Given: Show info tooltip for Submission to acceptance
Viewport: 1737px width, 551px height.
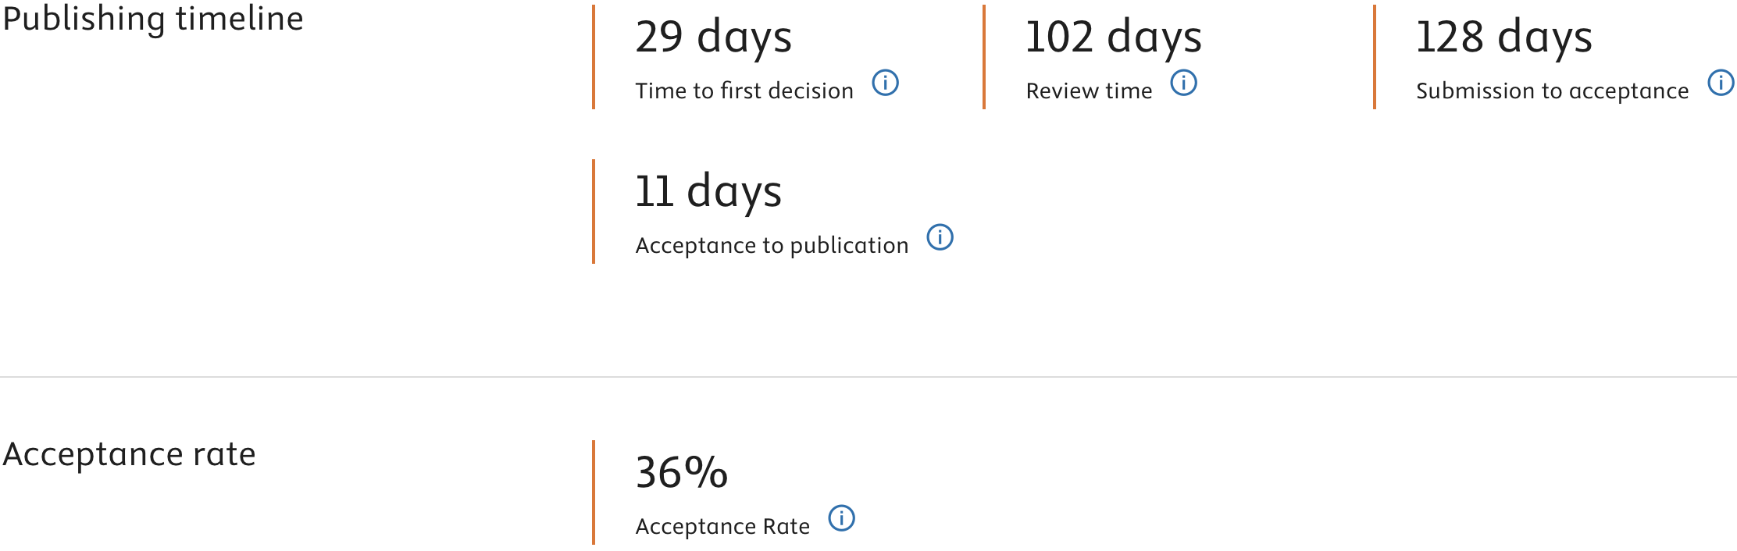Looking at the screenshot, I should pyautogui.click(x=1721, y=82).
